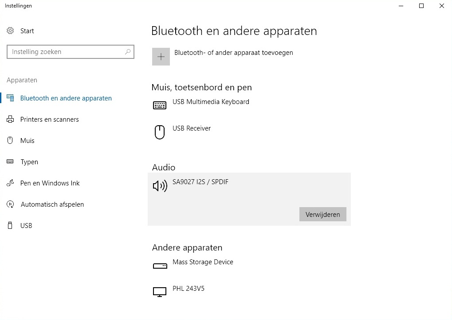This screenshot has height=320, width=452.
Task: Go to Typen settings
Action: [29, 162]
